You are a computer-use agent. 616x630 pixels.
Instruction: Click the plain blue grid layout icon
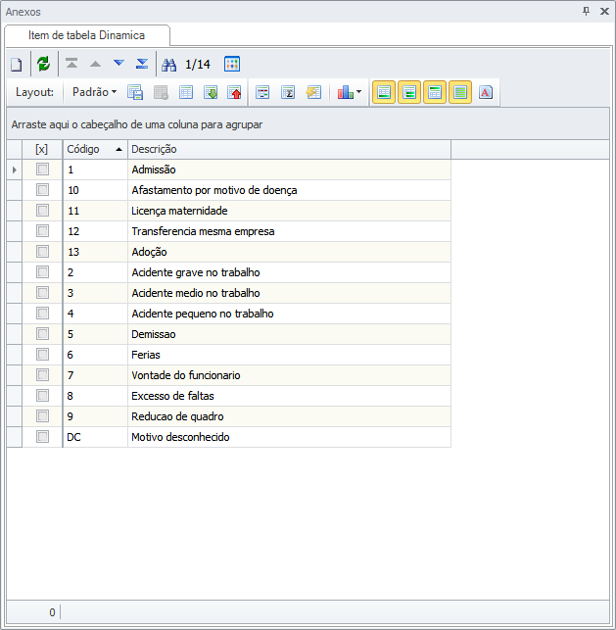tap(186, 92)
